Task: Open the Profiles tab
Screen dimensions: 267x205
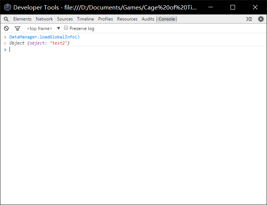Action: (105, 19)
